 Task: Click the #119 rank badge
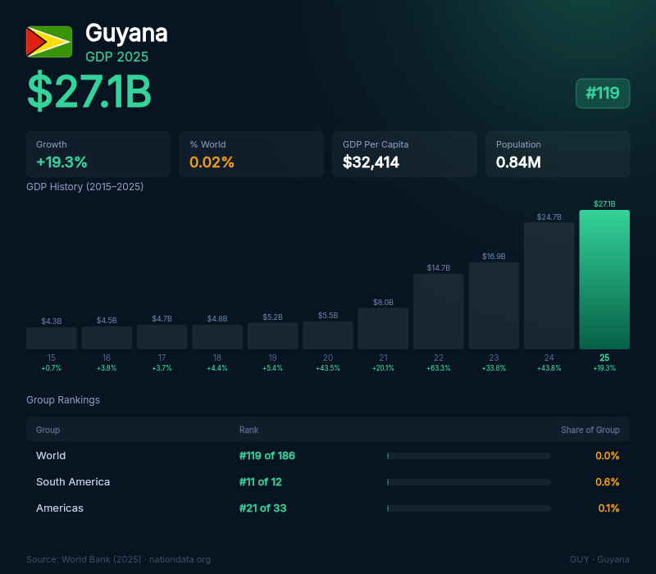[x=603, y=93]
